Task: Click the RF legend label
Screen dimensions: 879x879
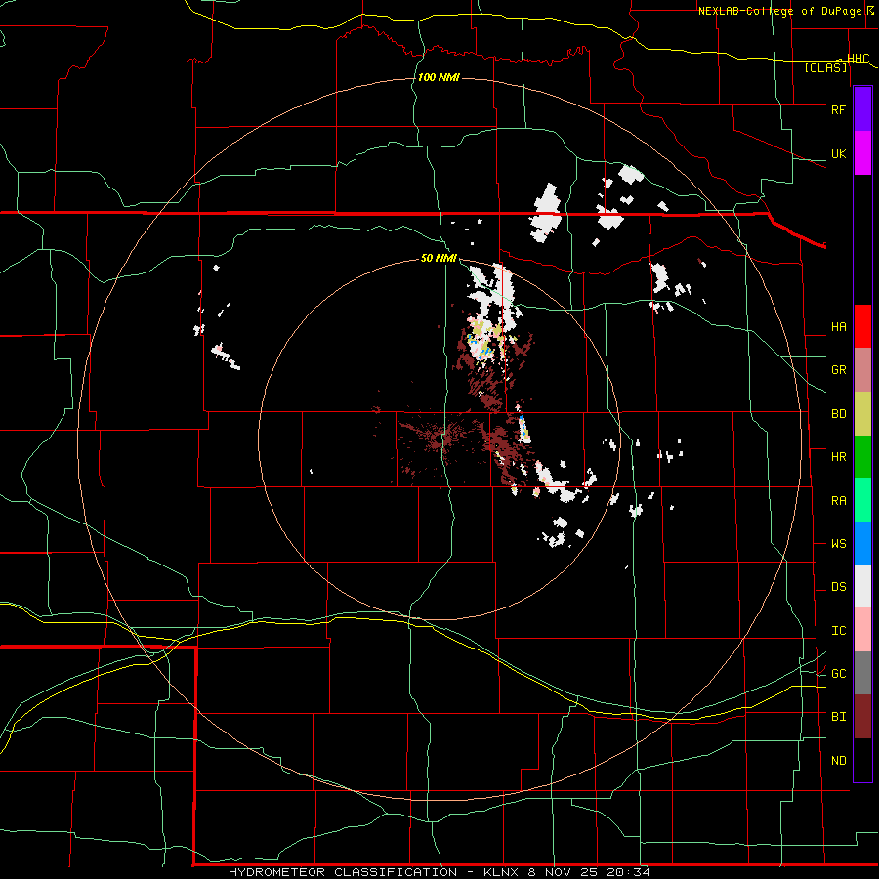Action: point(838,109)
